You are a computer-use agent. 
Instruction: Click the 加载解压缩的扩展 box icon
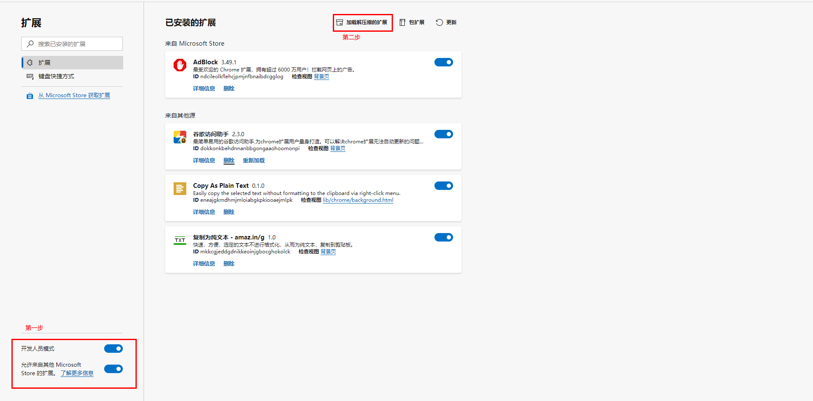pos(340,22)
